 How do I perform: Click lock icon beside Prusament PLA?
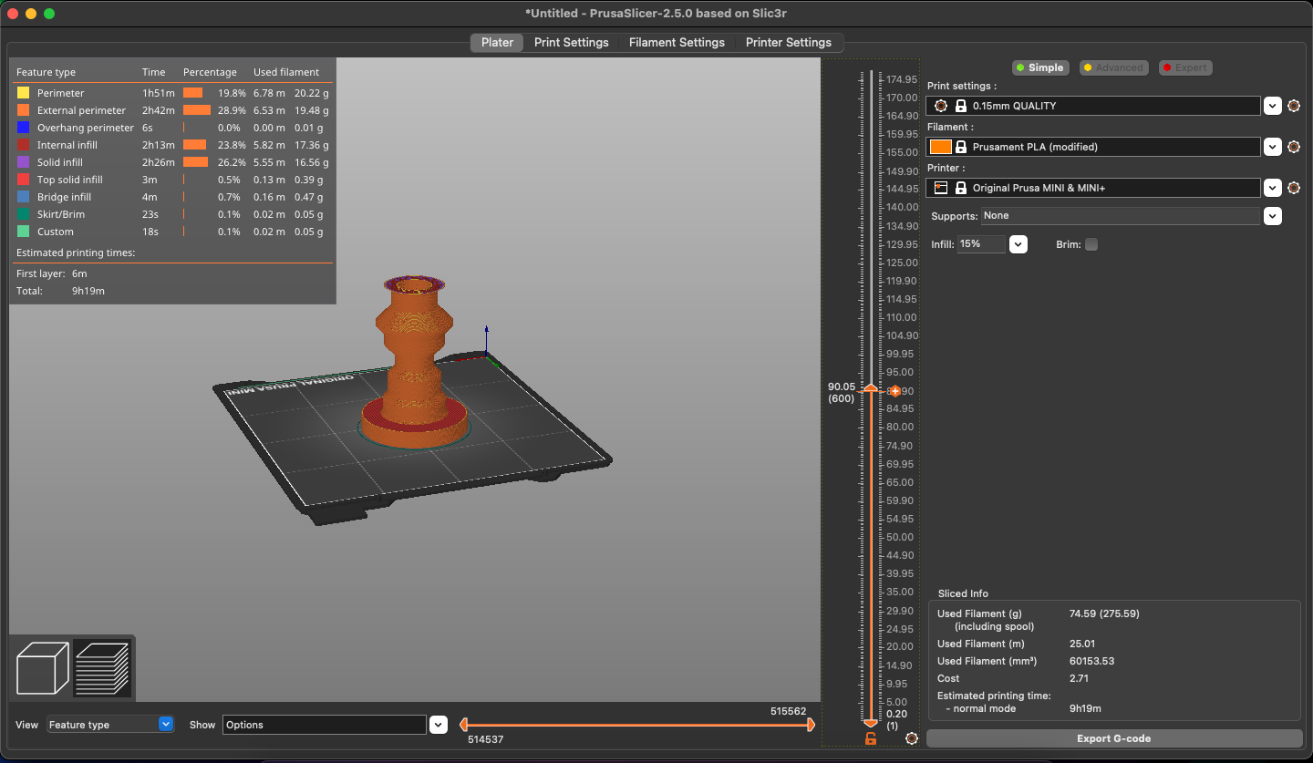(x=960, y=147)
